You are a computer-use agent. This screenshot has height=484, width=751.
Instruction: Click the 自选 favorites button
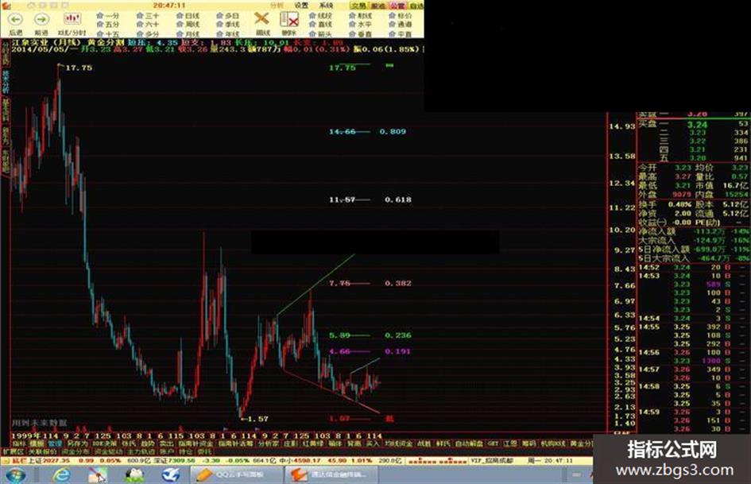pos(416,6)
